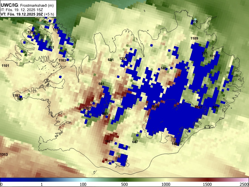Click the map value '1163'

pos(62,60)
